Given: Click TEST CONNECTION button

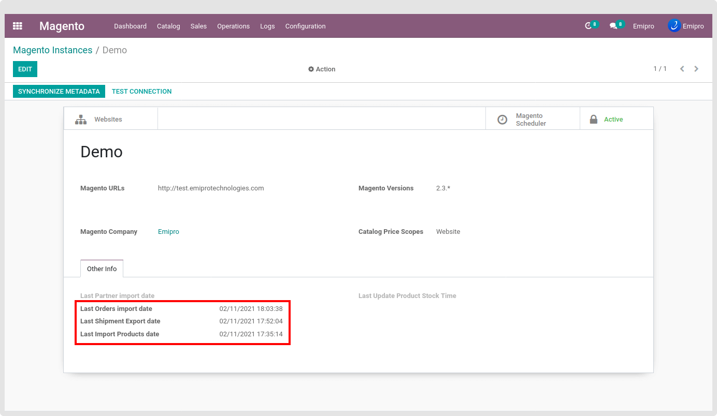Looking at the screenshot, I should click(x=141, y=92).
